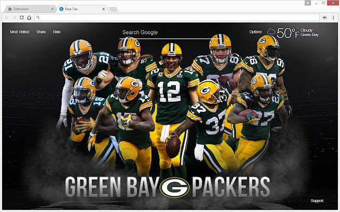The width and height of the screenshot is (340, 212).
Task: Click the extension icon beside the address bar
Action: [325, 17]
